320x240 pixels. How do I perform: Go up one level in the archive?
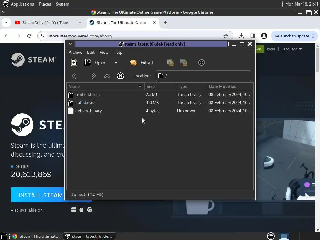click(x=107, y=76)
